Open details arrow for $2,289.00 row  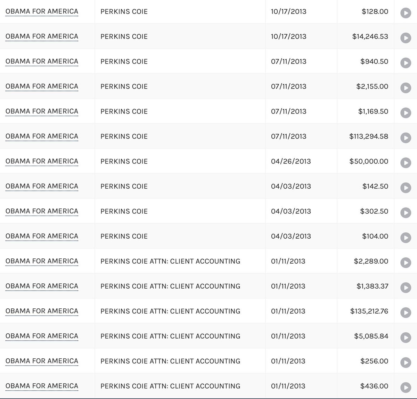click(x=406, y=263)
